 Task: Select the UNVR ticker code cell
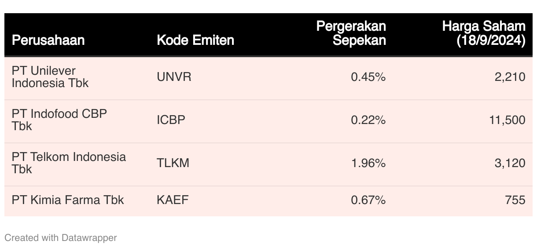pos(174,77)
